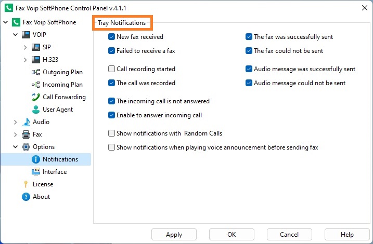
Task: Open the License page
Action: click(x=43, y=184)
